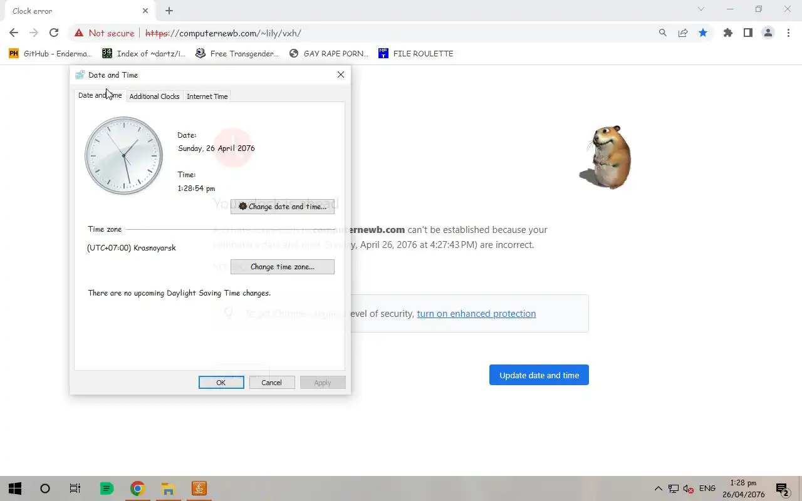Open taskbar clock showing 1:28 pm
Screen dimensions: 802x501
click(x=743, y=488)
